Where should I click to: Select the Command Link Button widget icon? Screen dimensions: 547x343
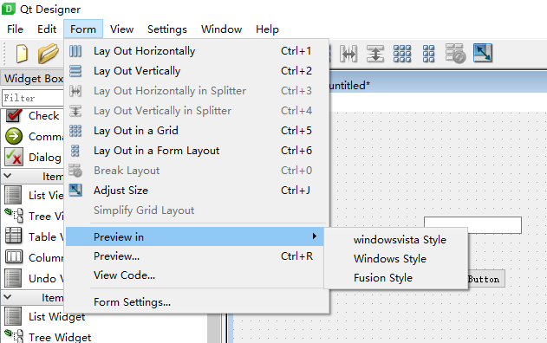[14, 136]
